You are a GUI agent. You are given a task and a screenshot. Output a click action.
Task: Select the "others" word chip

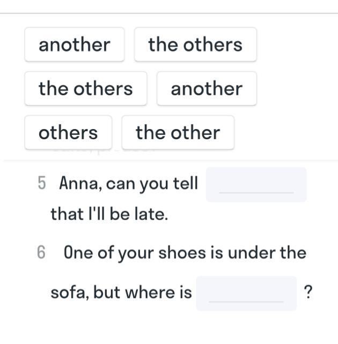point(68,133)
